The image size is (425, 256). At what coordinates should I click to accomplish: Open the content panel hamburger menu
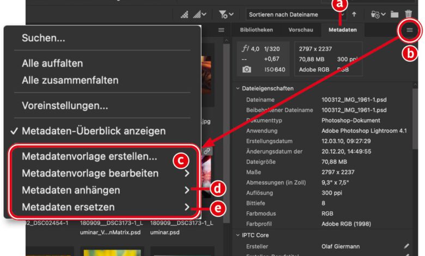[x=221, y=30]
